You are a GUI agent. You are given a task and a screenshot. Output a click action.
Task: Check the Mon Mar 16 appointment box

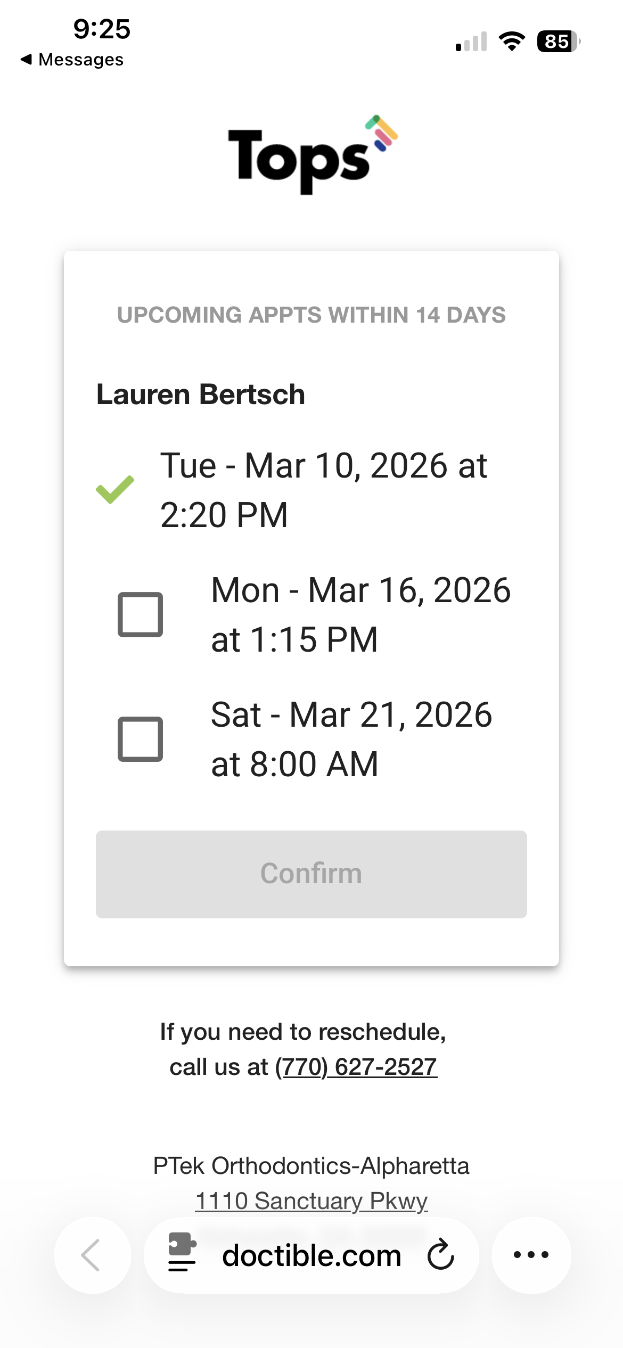(140, 614)
